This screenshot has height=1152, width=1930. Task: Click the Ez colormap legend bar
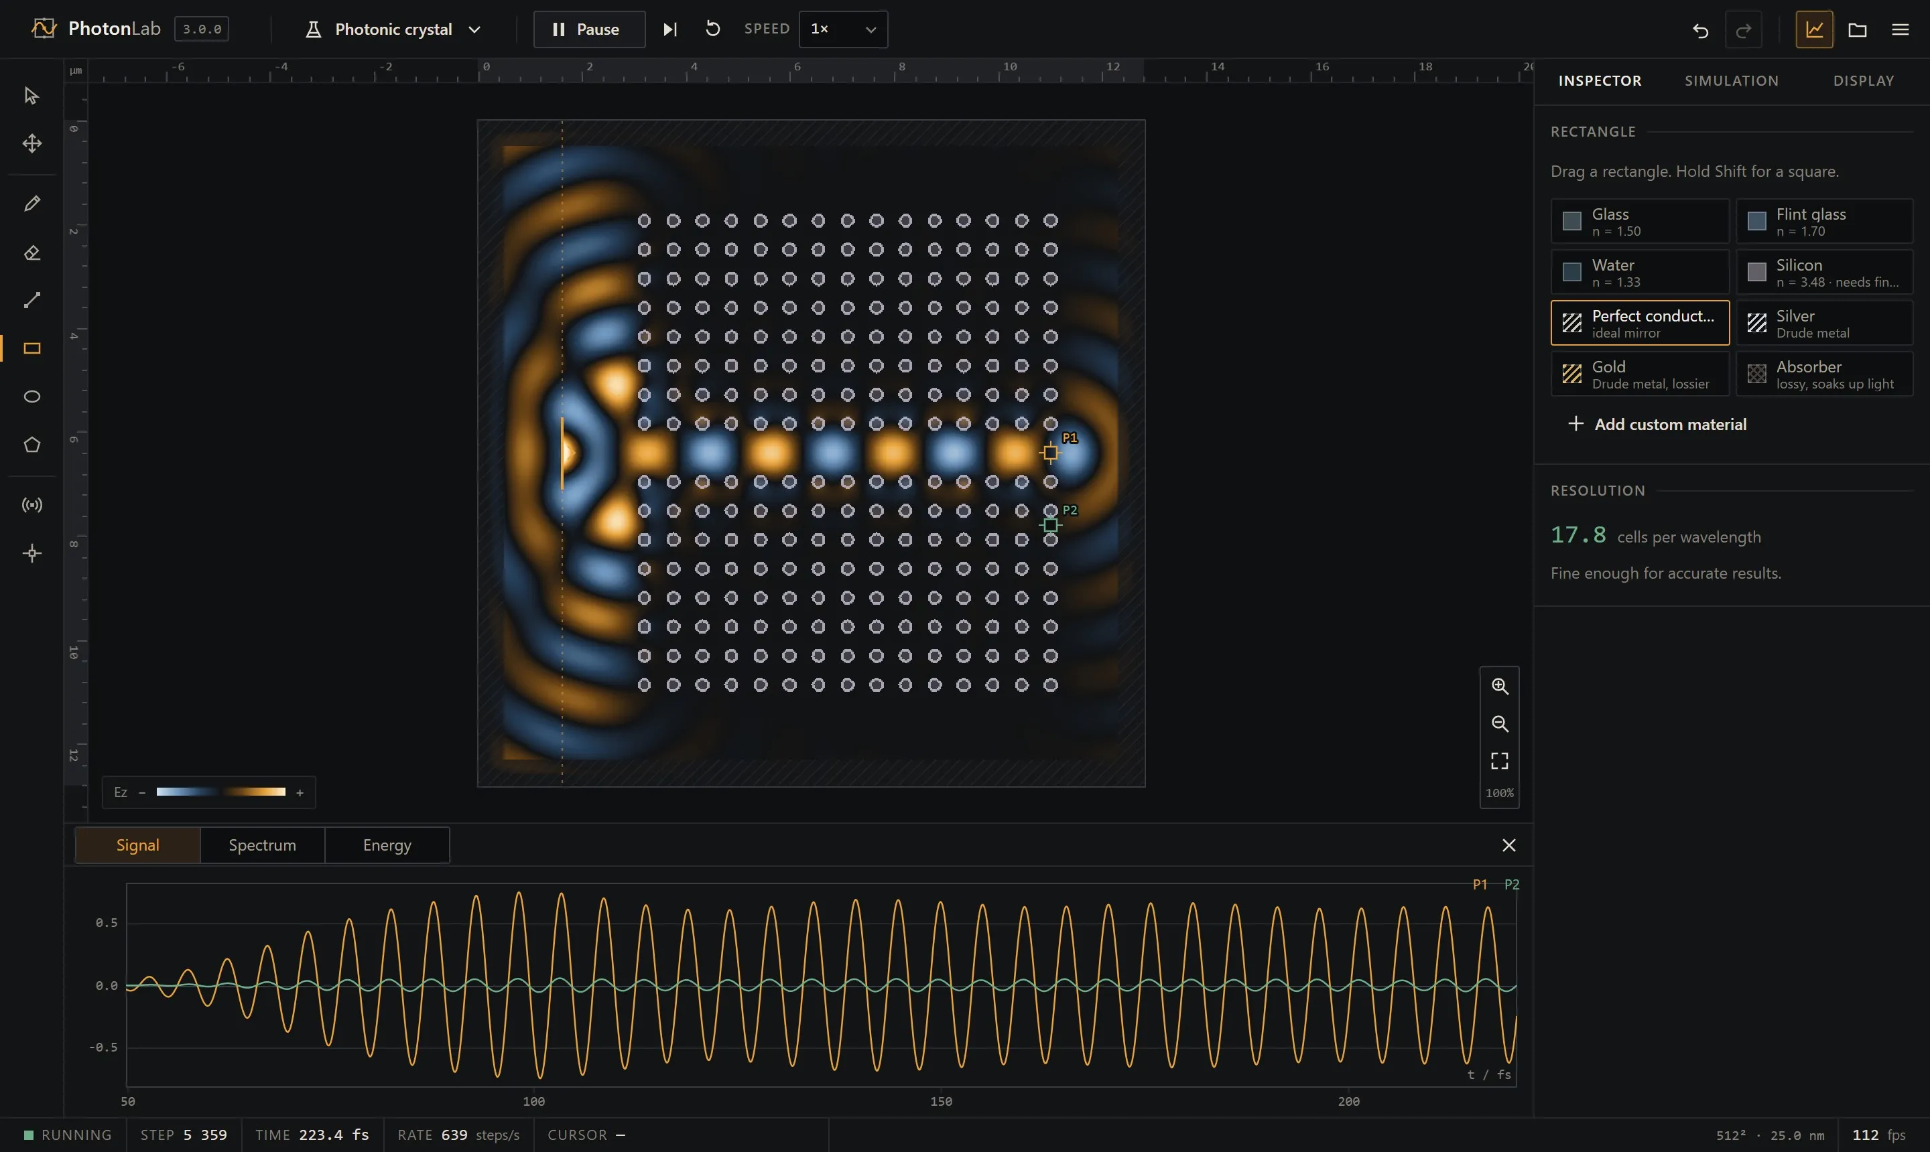pos(220,792)
